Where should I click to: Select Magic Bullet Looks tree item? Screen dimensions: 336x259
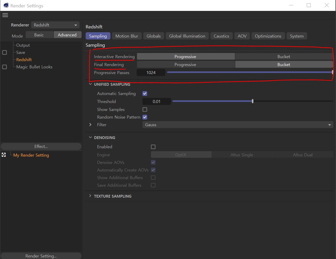pos(34,67)
